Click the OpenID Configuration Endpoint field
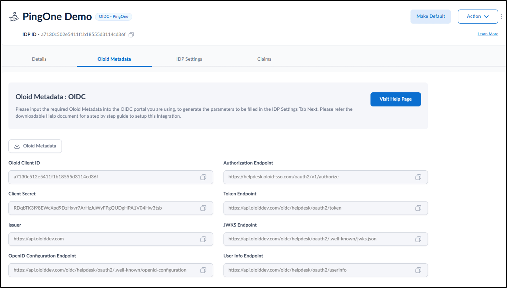This screenshot has width=507, height=288. [x=111, y=270]
